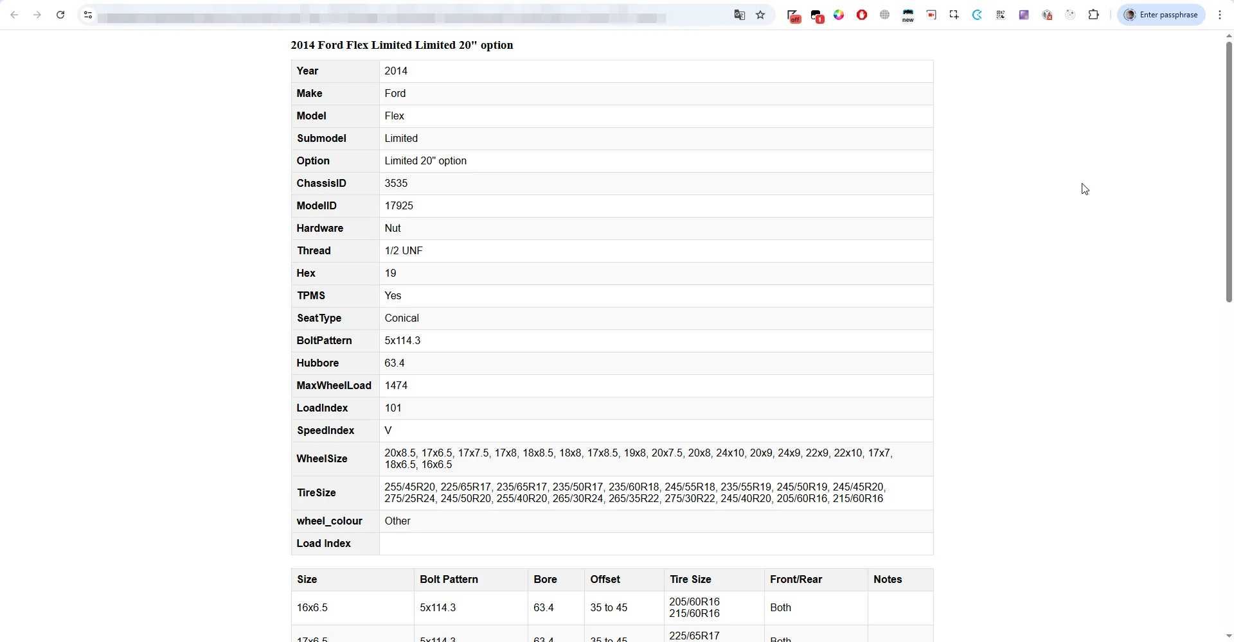Click the BoltPattern value 5x114.3
The width and height of the screenshot is (1234, 642).
click(402, 341)
